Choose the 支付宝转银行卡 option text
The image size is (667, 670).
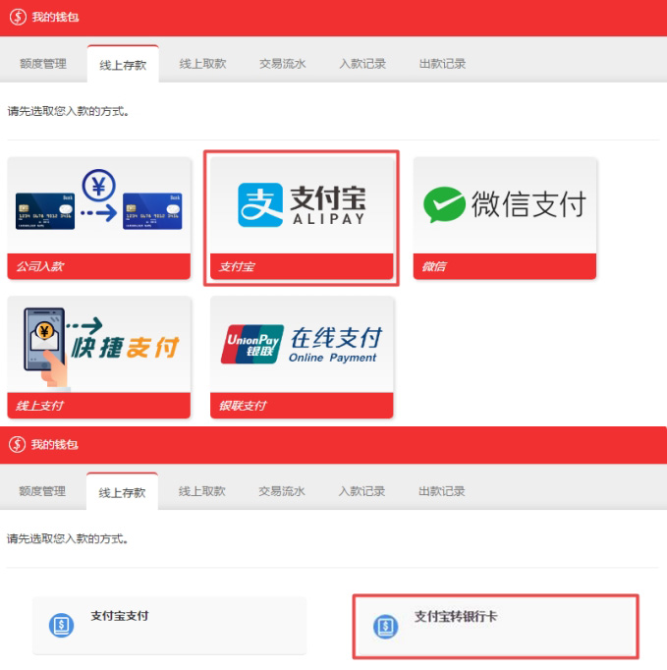(455, 617)
